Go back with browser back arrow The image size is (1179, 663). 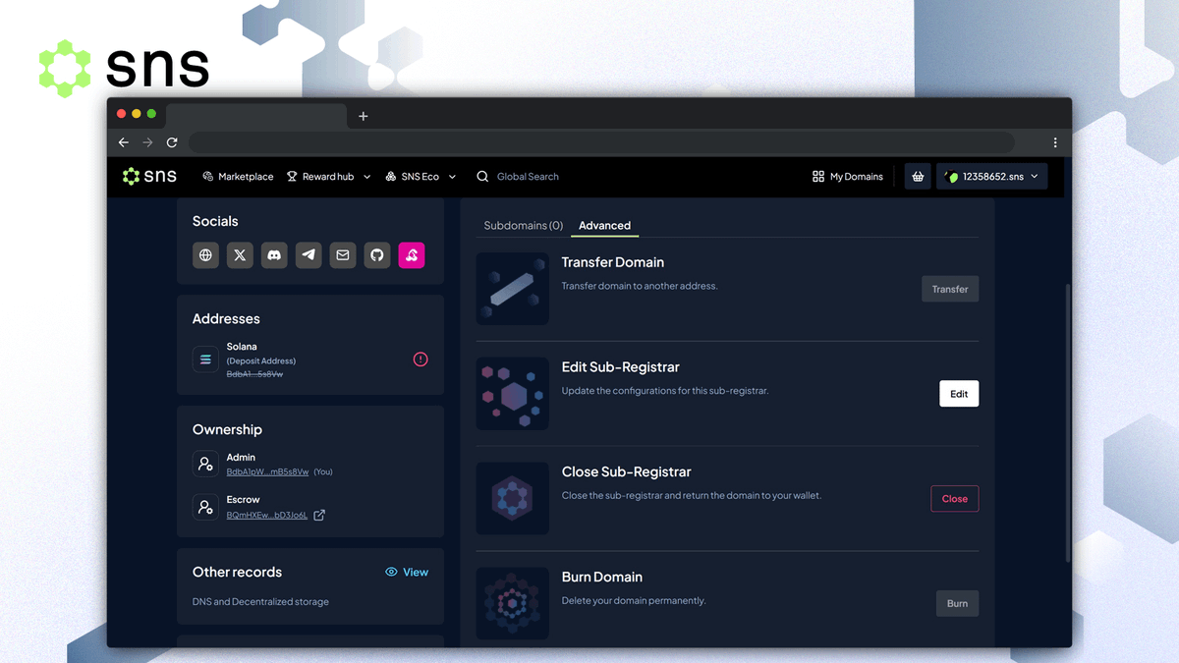point(124,142)
